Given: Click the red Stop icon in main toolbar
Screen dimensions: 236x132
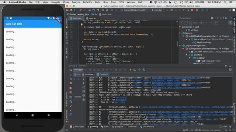Looking at the screenshot, I should (x=192, y=10).
